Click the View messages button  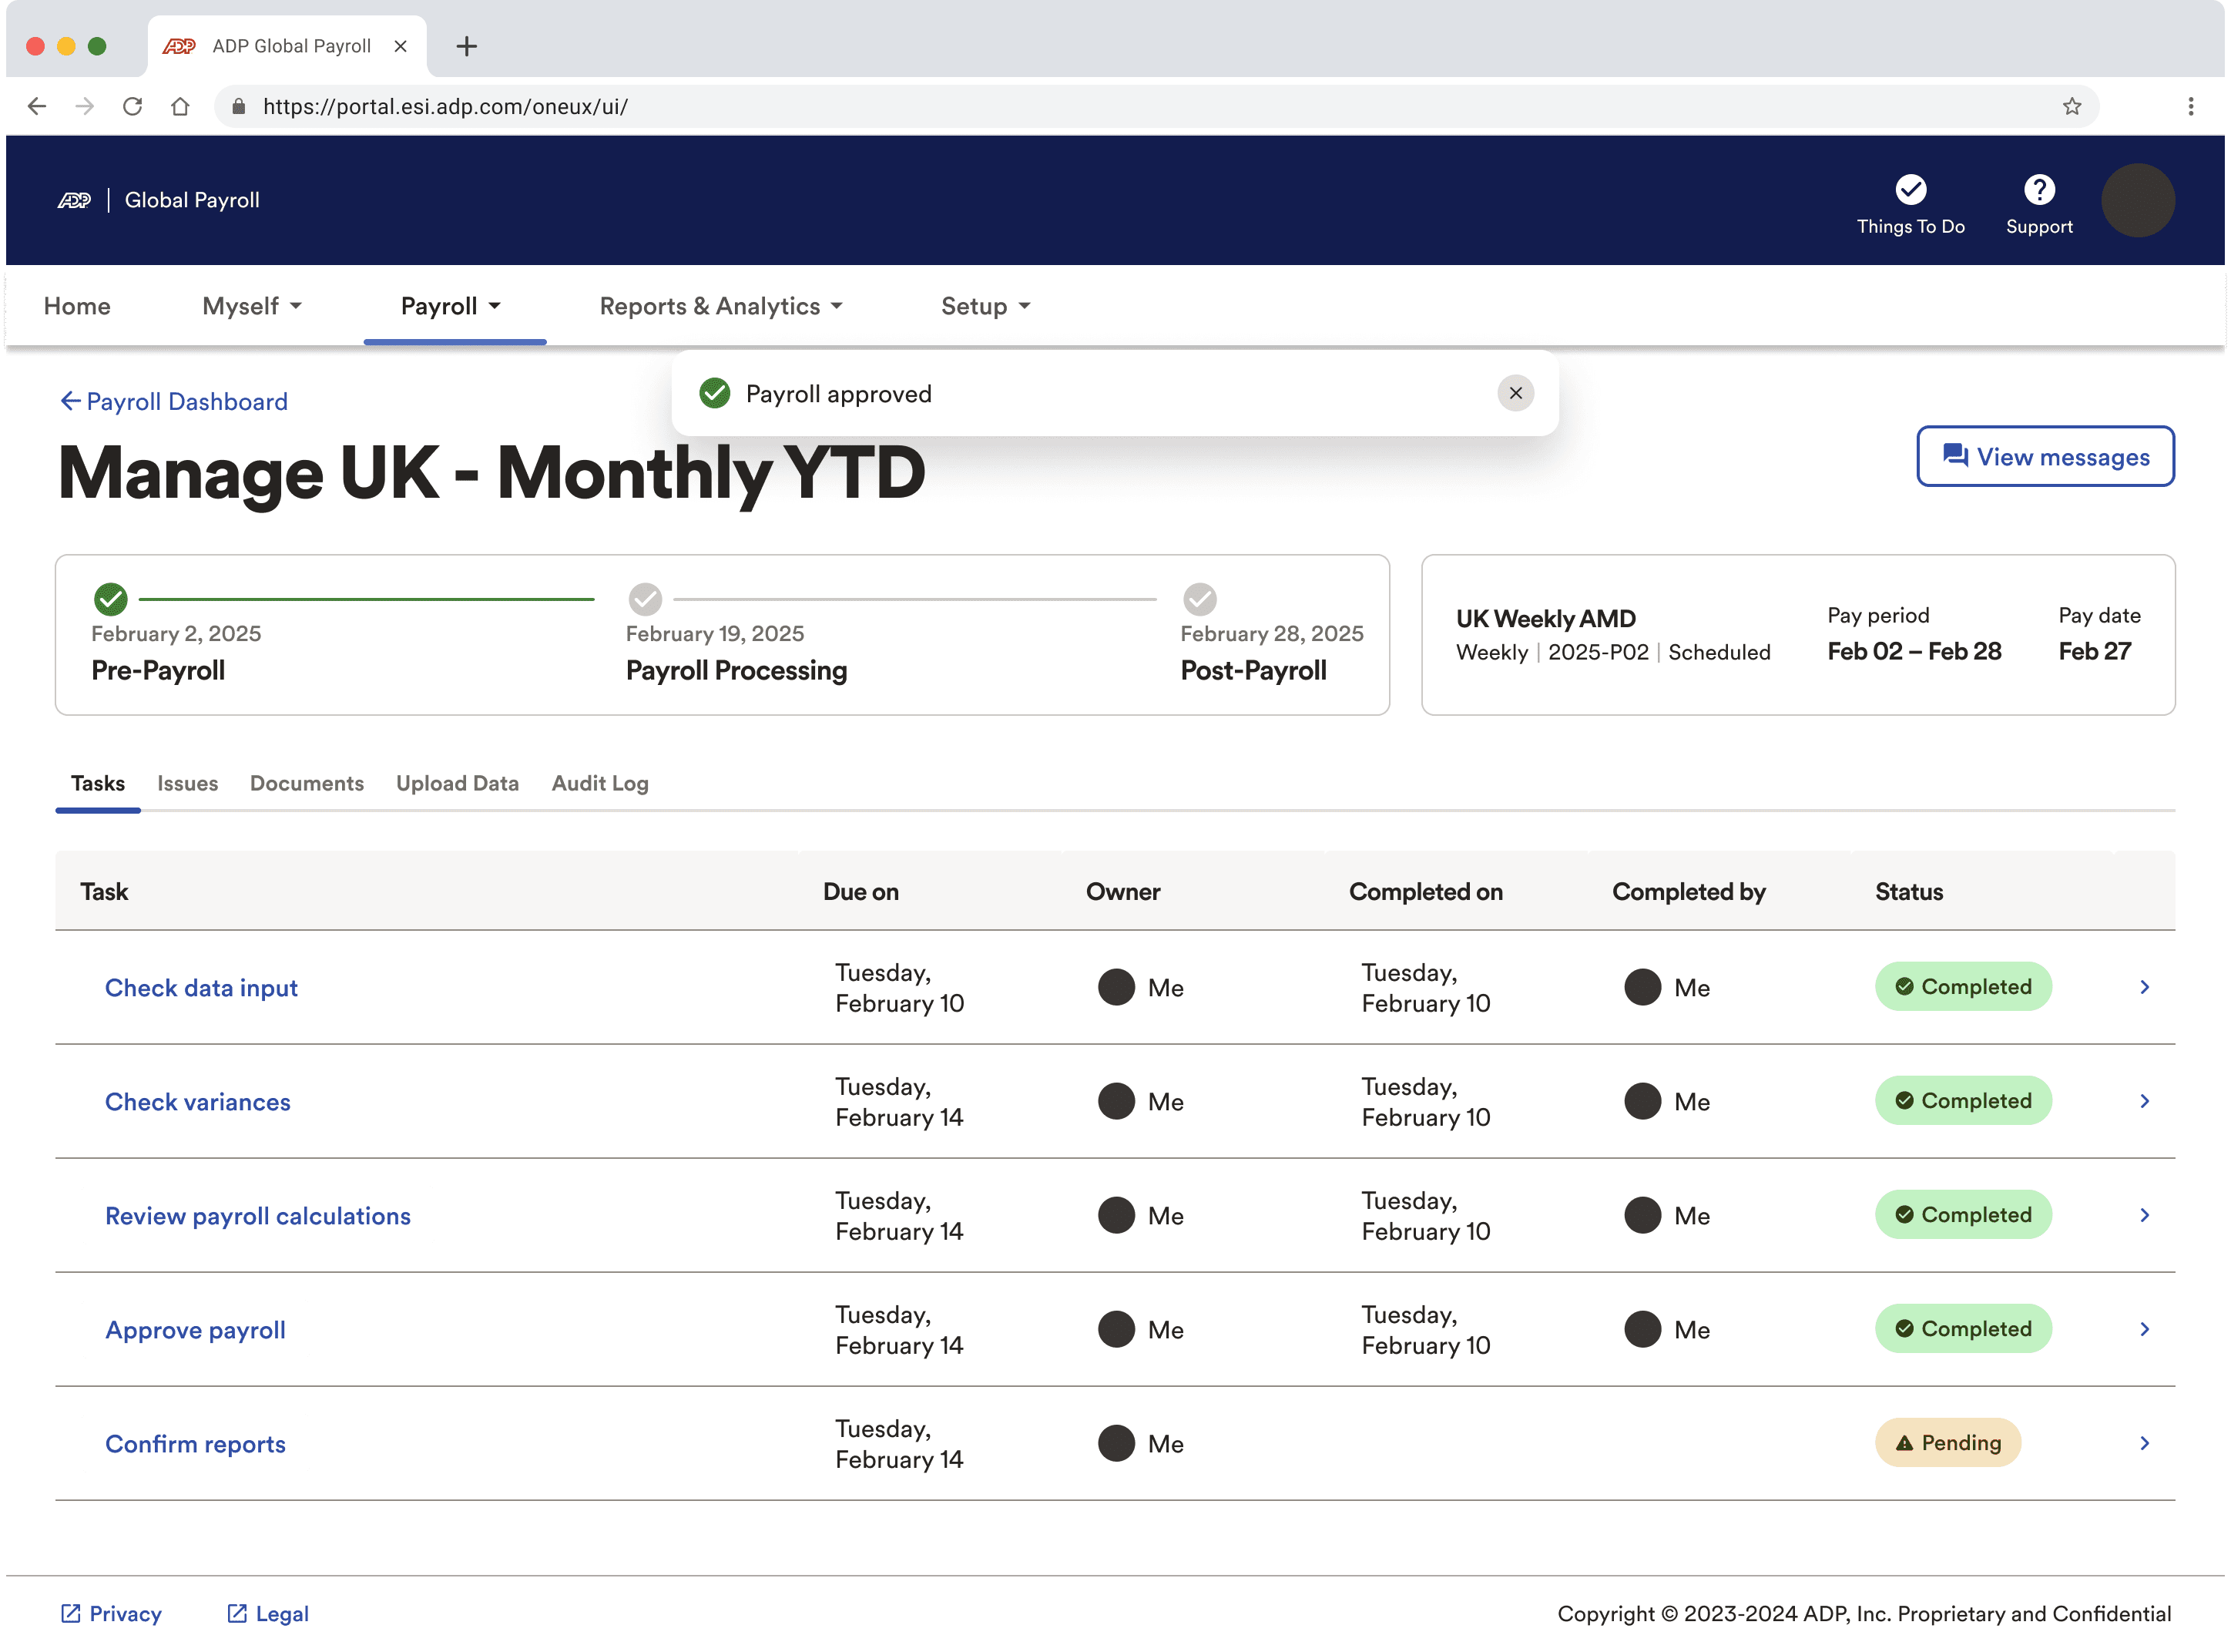[2044, 457]
